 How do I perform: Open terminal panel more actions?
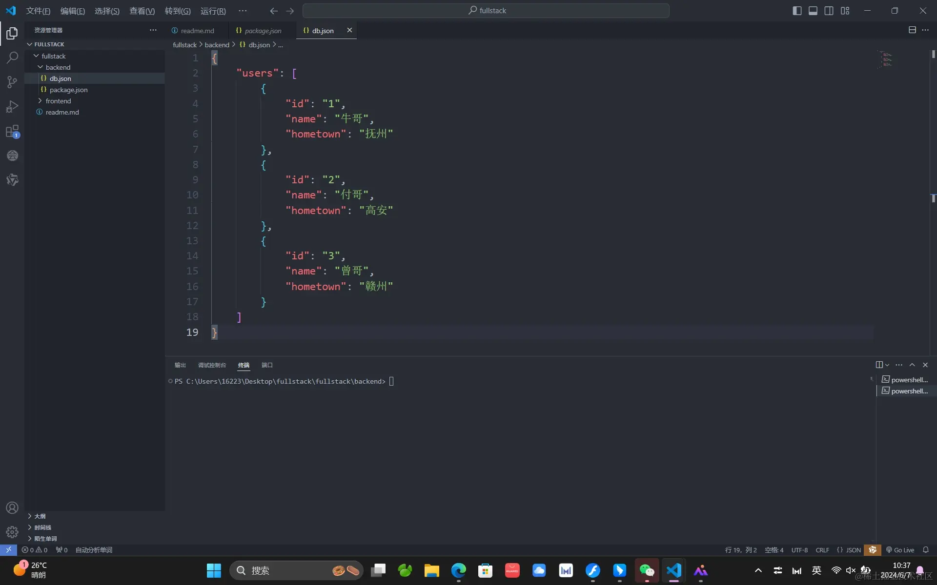899,365
